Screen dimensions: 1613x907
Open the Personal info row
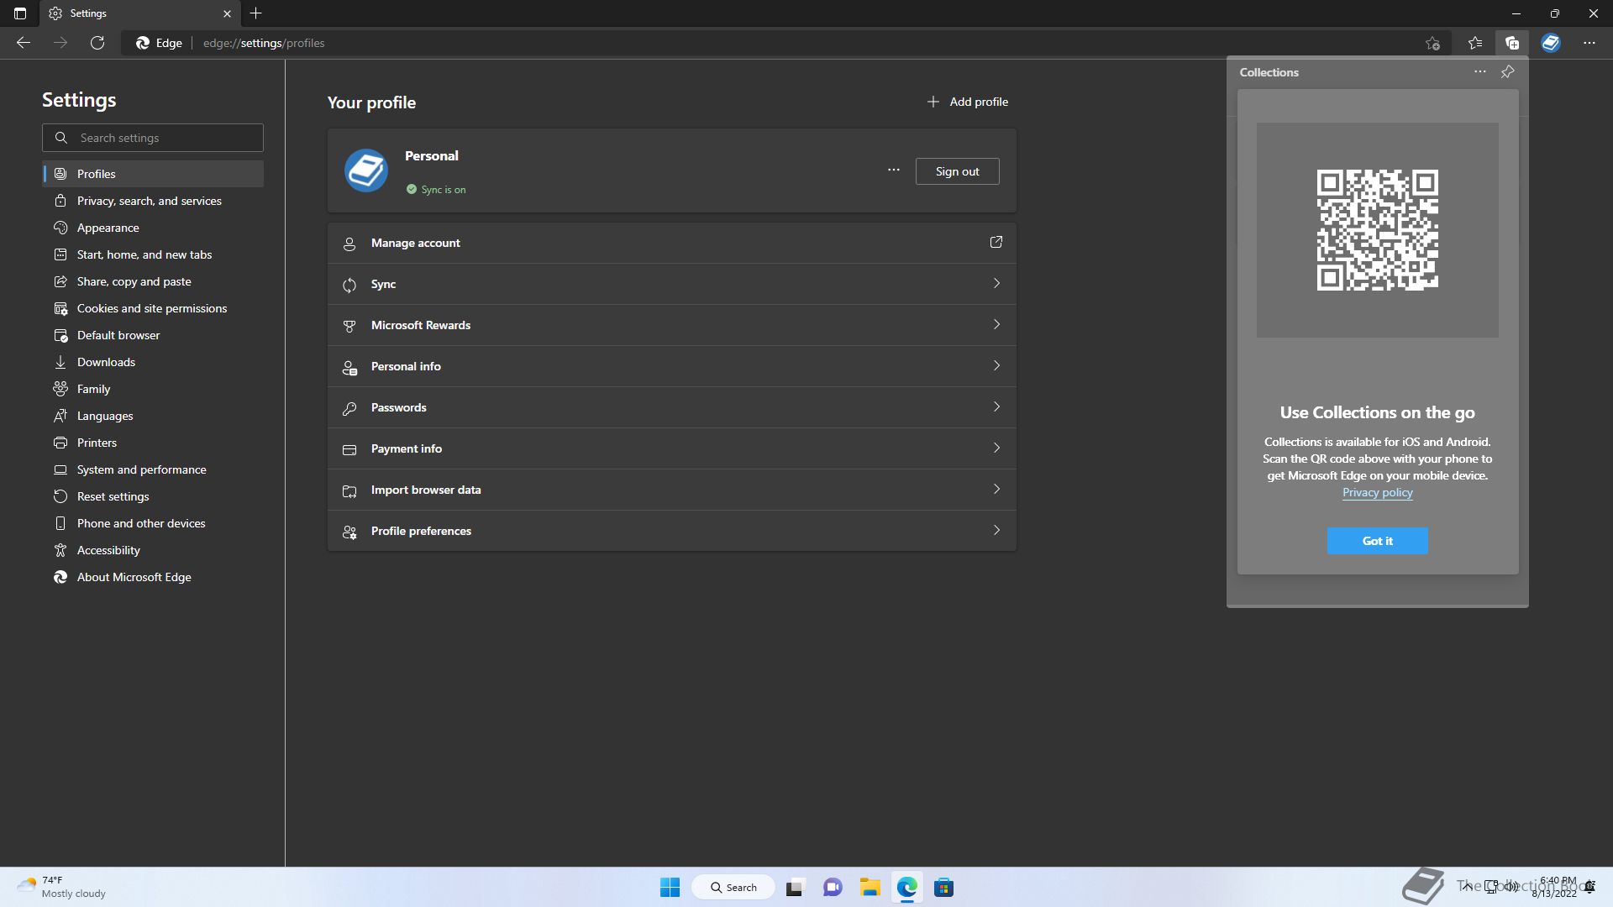pyautogui.click(x=672, y=366)
